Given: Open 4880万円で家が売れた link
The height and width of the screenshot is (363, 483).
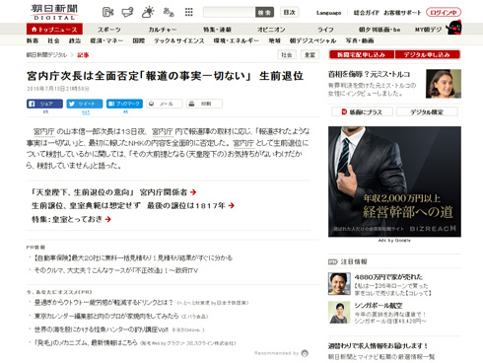Looking at the screenshot, I should pyautogui.click(x=388, y=277).
